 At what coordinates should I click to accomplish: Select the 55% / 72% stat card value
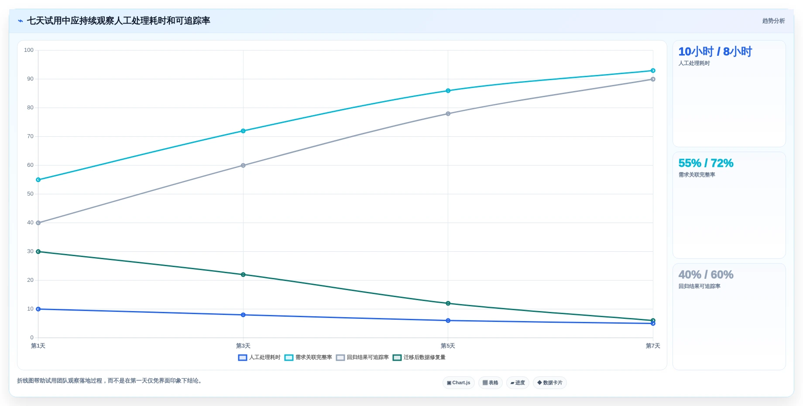click(706, 163)
